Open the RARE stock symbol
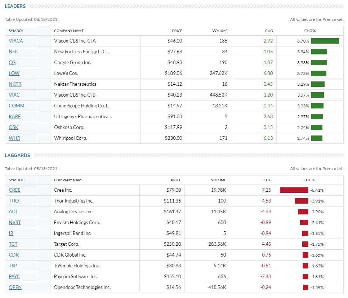The width and height of the screenshot is (348, 298). pyautogui.click(x=15, y=117)
